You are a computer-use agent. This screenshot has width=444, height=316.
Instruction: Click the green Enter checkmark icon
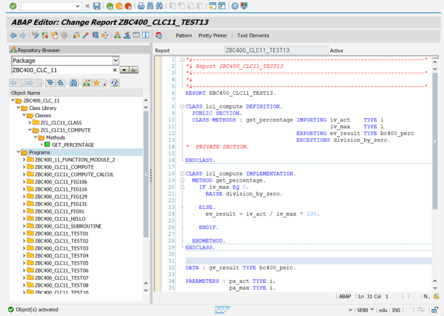(13, 6)
